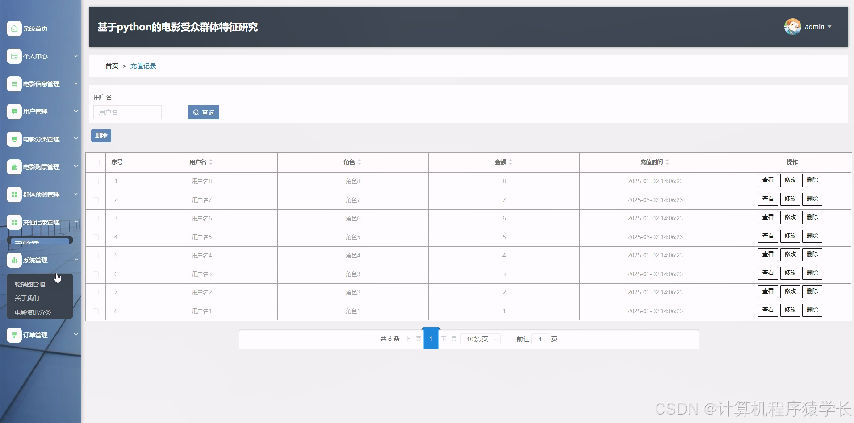Click the 个人中心 sidebar icon
This screenshot has width=854, height=423.
pos(14,56)
